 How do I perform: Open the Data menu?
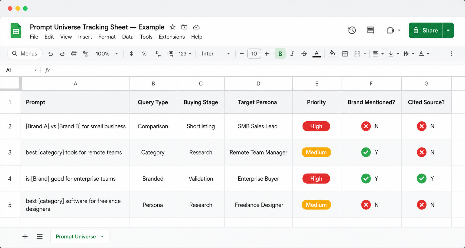[128, 37]
